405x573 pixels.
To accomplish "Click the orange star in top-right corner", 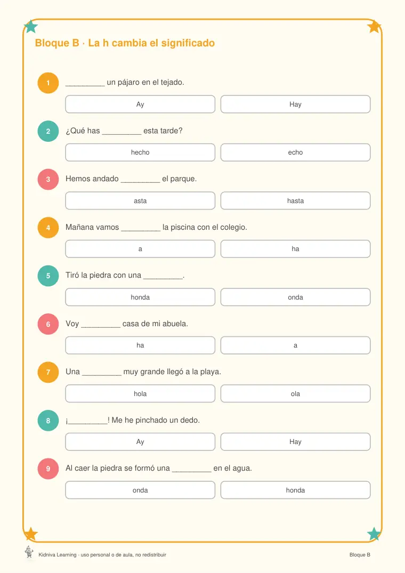I will 374,27.
